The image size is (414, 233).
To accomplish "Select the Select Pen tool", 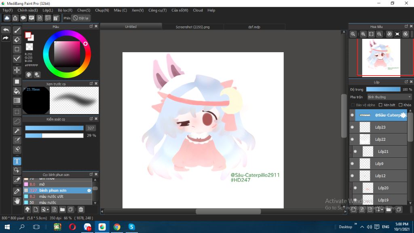I will (17, 140).
